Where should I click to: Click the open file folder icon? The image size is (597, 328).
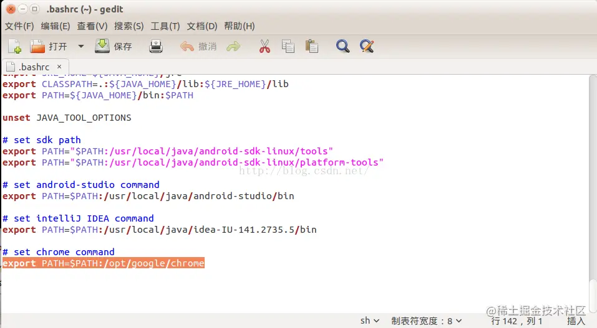tap(37, 47)
